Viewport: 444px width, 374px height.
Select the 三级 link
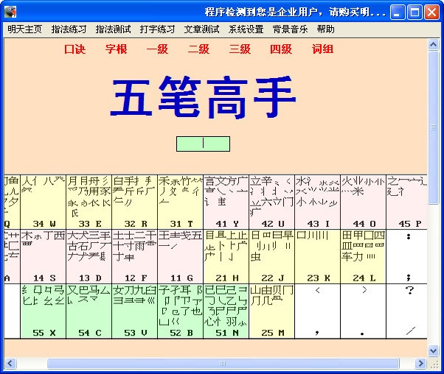tap(240, 49)
